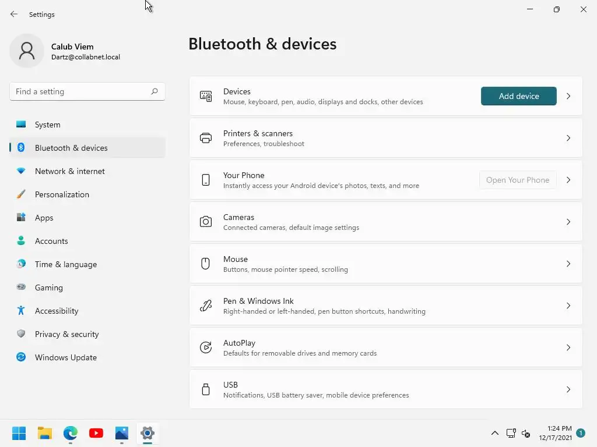
Task: Show hidden icons in system tray
Action: pos(495,433)
